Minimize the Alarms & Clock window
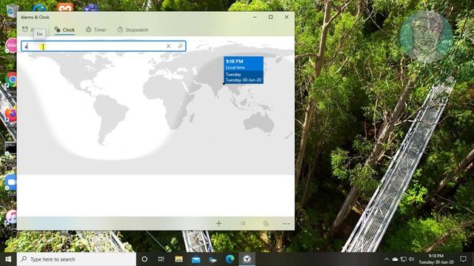This screenshot has height=266, width=474. (x=255, y=17)
